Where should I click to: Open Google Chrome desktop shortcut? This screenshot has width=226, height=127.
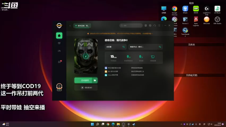point(174,10)
